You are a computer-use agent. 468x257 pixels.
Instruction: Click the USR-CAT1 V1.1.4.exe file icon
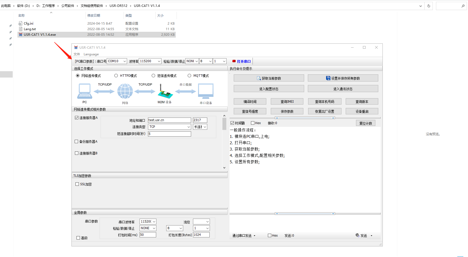click(x=21, y=35)
